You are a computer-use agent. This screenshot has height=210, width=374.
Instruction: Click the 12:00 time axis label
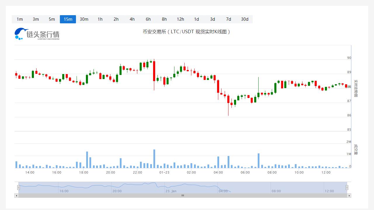326,172
